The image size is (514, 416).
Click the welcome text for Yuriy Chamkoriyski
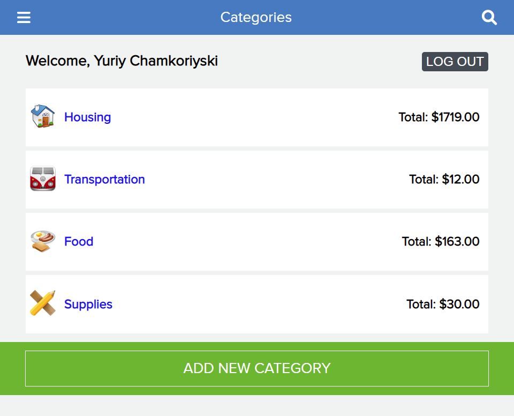pyautogui.click(x=122, y=61)
